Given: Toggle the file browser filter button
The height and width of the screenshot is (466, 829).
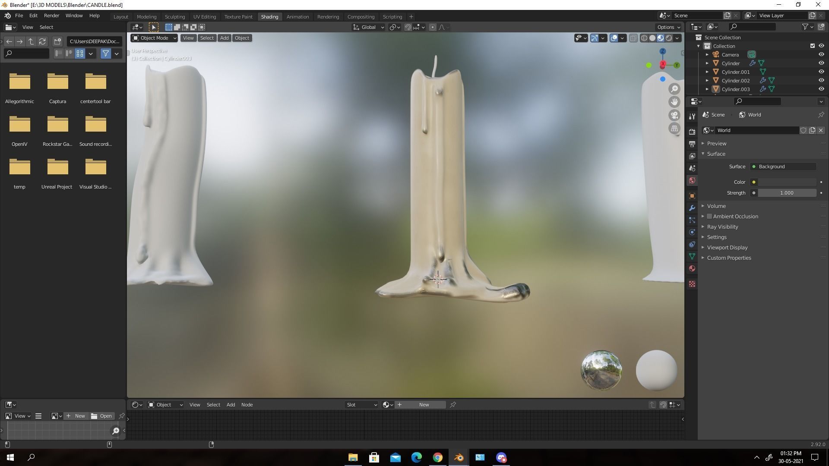Looking at the screenshot, I should [106, 54].
